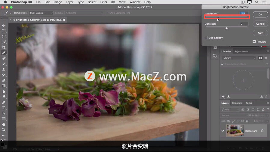Viewport: 270px width, 152px height.
Task: Click the Contrast value field
Action: (244, 24)
